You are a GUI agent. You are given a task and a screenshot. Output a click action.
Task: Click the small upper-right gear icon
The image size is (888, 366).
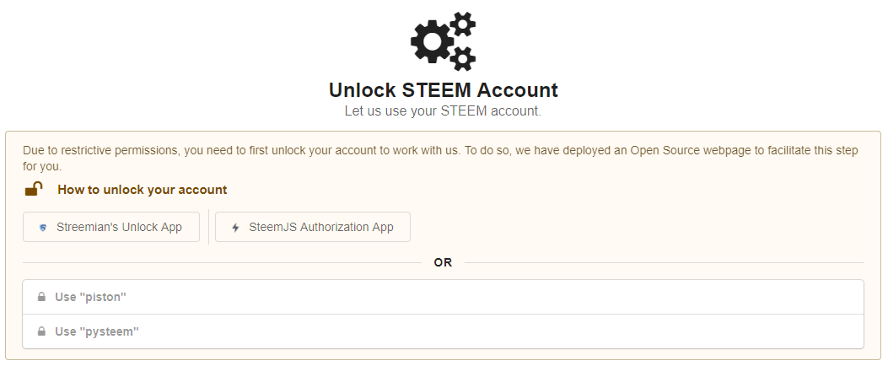463,24
